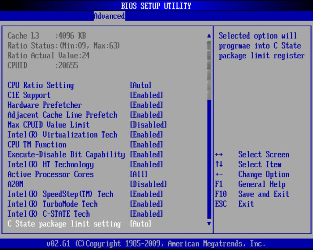The height and width of the screenshot is (250, 313).
Task: Select Execute-Disable Bit Capability option
Action: click(66, 155)
